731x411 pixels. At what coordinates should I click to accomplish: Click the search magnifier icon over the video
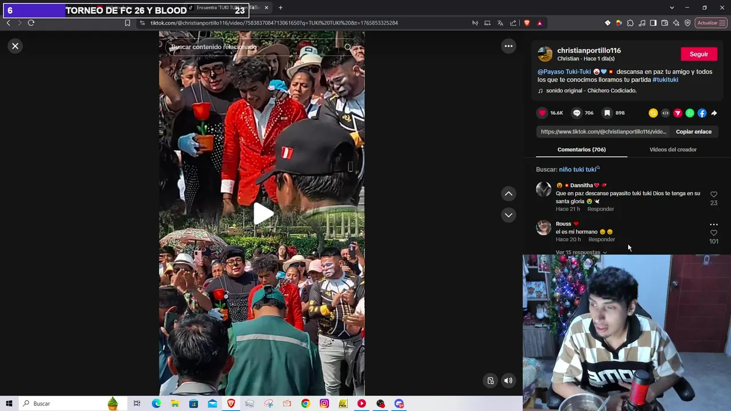[x=348, y=47]
